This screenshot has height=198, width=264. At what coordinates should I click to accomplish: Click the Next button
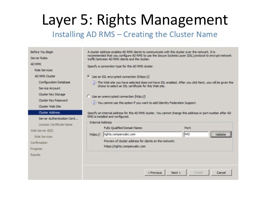coord(176,173)
